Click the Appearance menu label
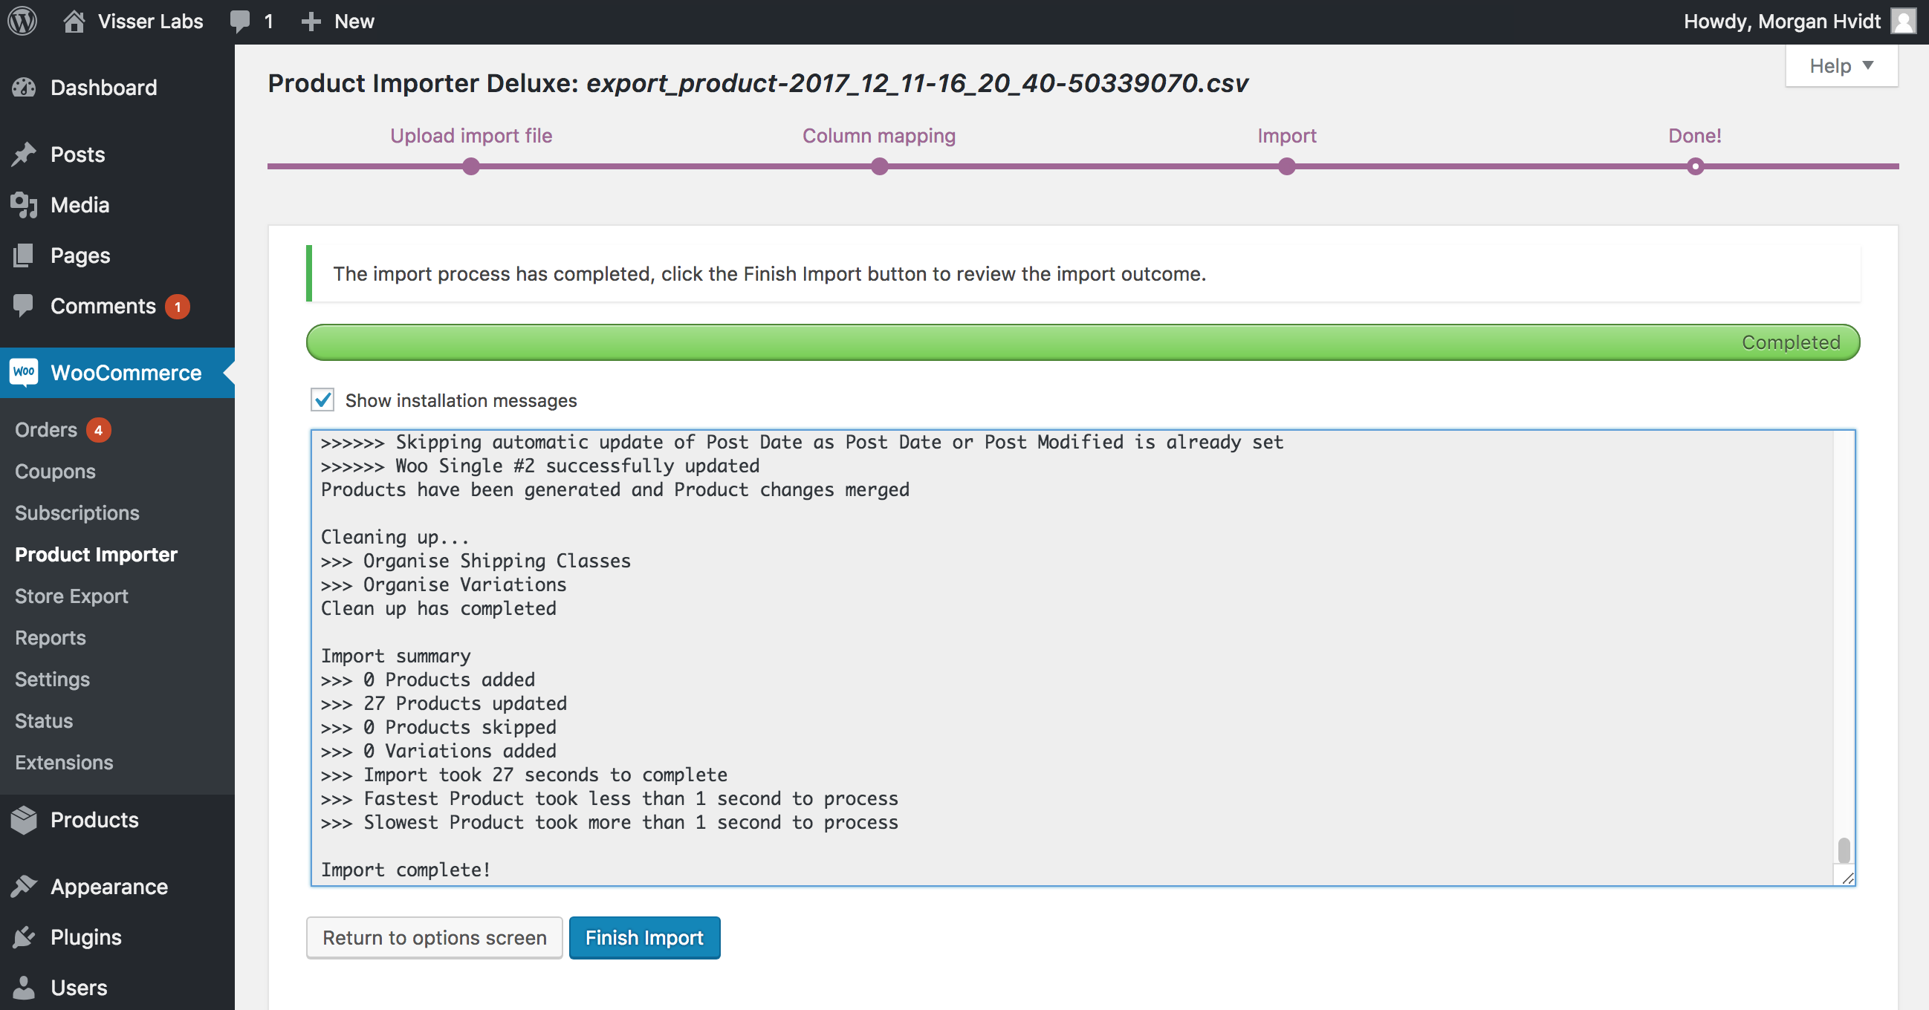Screen dimensions: 1929x1010 click(x=109, y=887)
